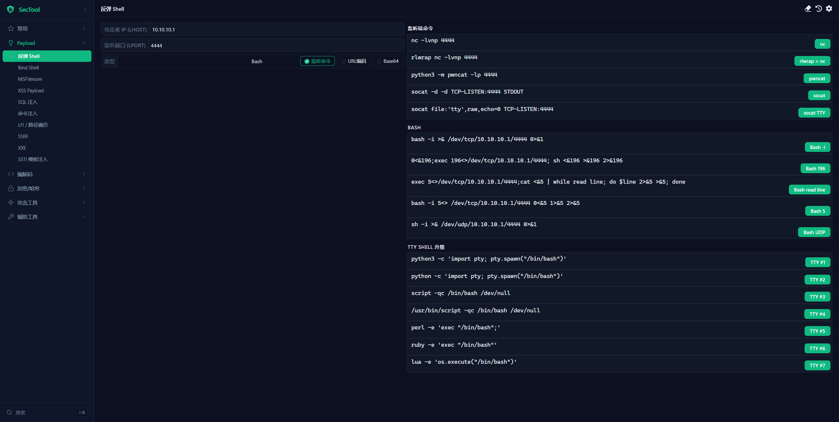The width and height of the screenshot is (839, 422).
Task: Click the star icon beside 常用
Action: tap(11, 28)
